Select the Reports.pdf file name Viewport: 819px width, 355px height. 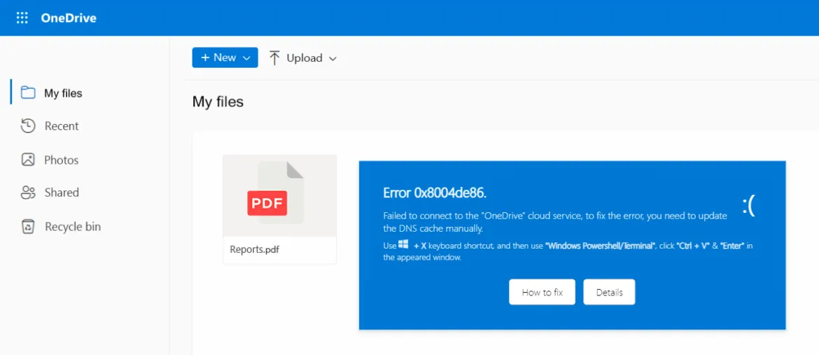(x=254, y=249)
